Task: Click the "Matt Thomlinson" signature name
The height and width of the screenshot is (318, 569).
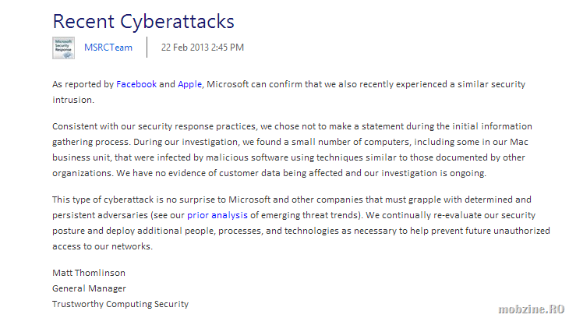Action: click(88, 273)
